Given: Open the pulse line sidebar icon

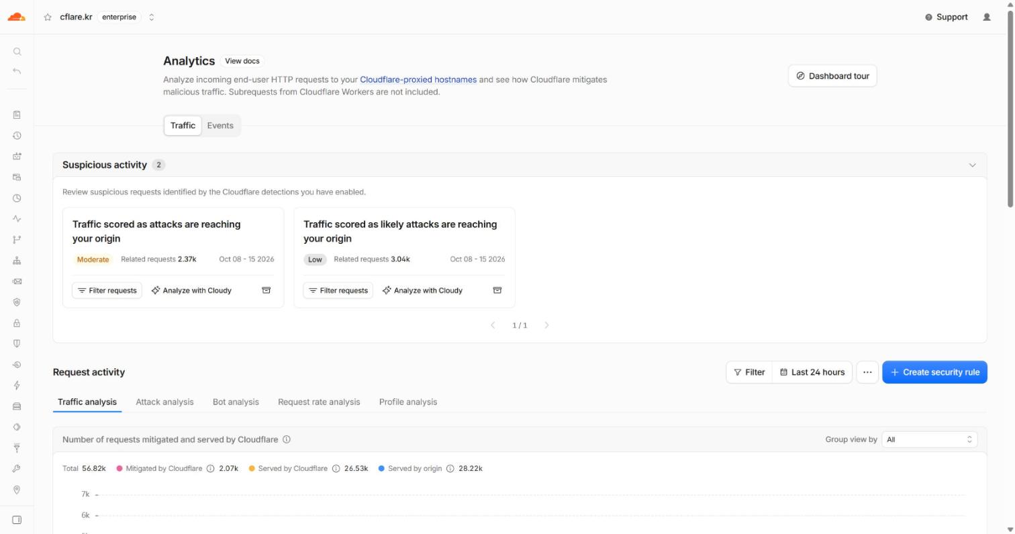Looking at the screenshot, I should (x=17, y=219).
